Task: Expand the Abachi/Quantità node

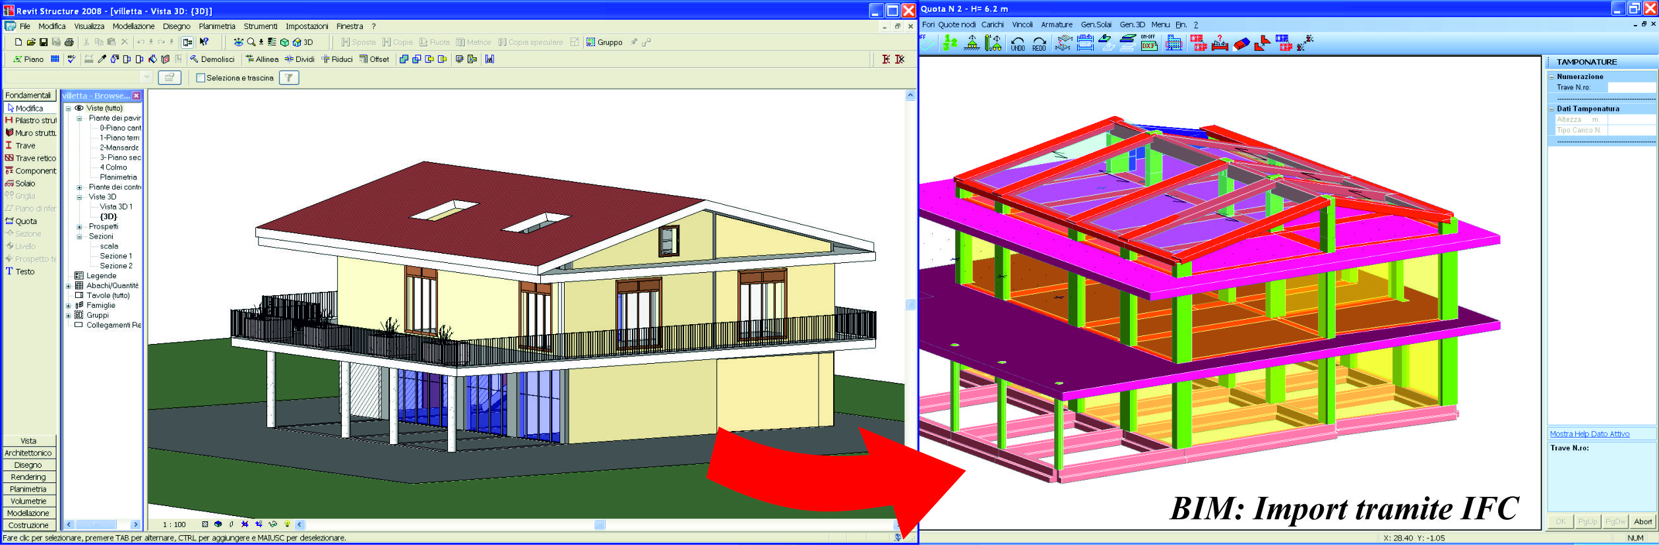Action: 68,286
